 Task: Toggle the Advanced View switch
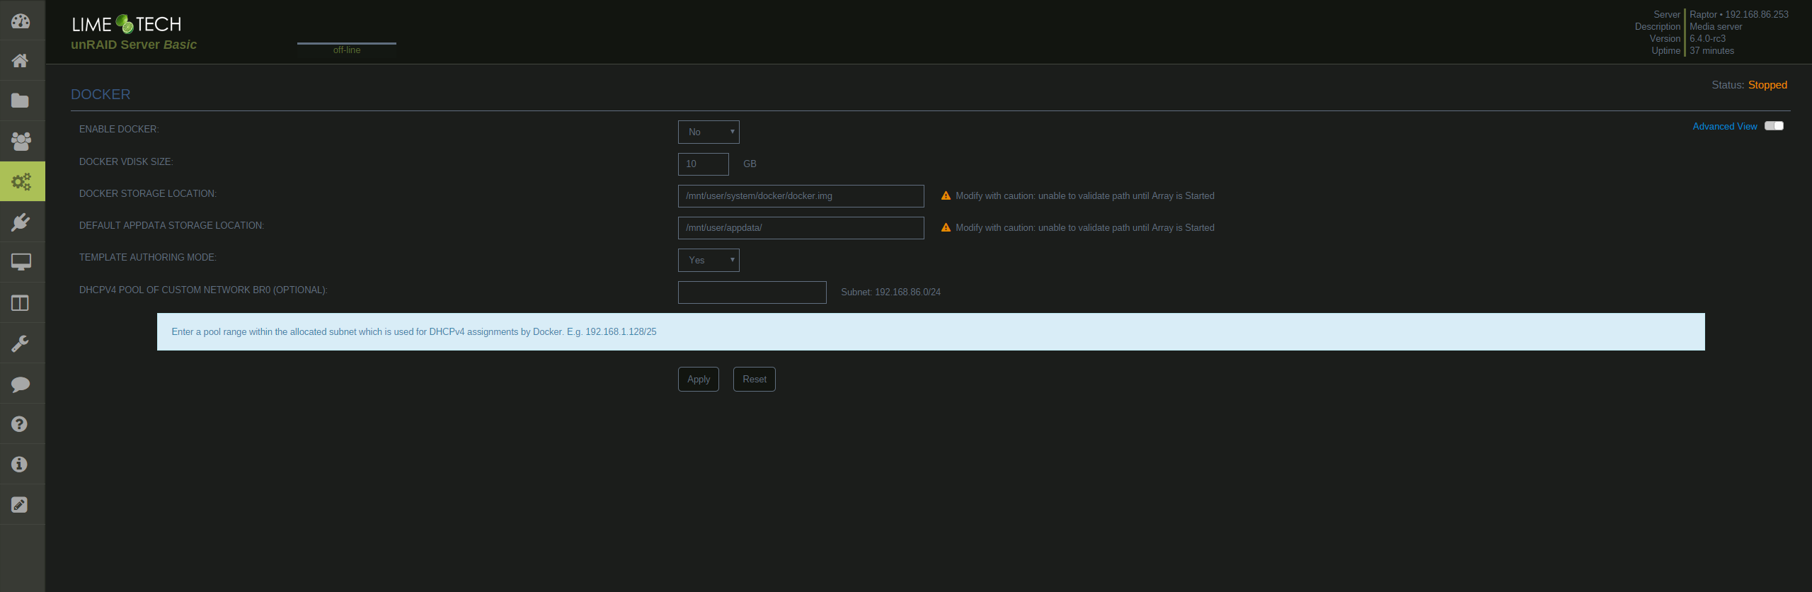pyautogui.click(x=1774, y=126)
